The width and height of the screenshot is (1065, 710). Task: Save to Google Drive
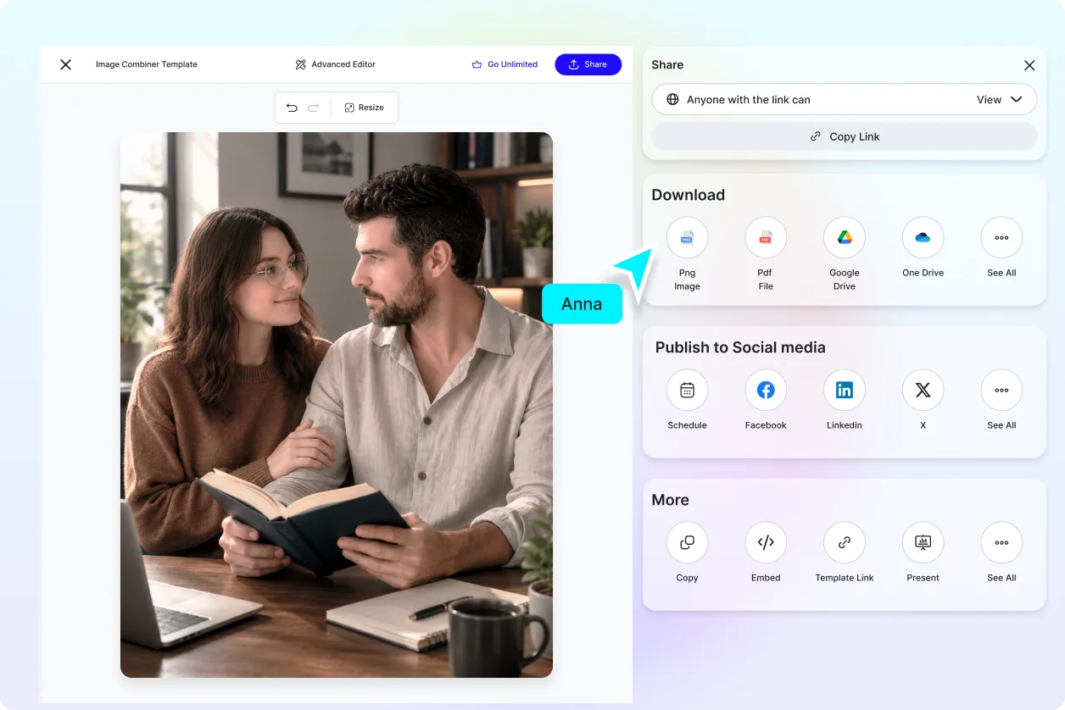coord(845,238)
